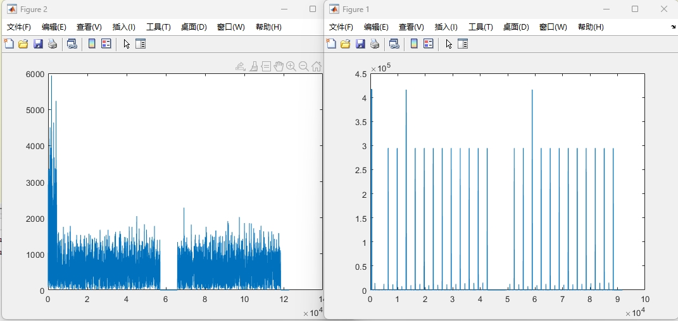Click Open File icon in Figure 1 toolbar

click(x=346, y=44)
